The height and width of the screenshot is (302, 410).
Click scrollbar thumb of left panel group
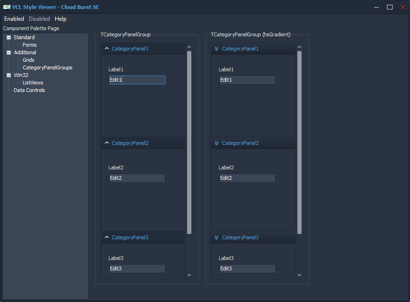[189, 143]
